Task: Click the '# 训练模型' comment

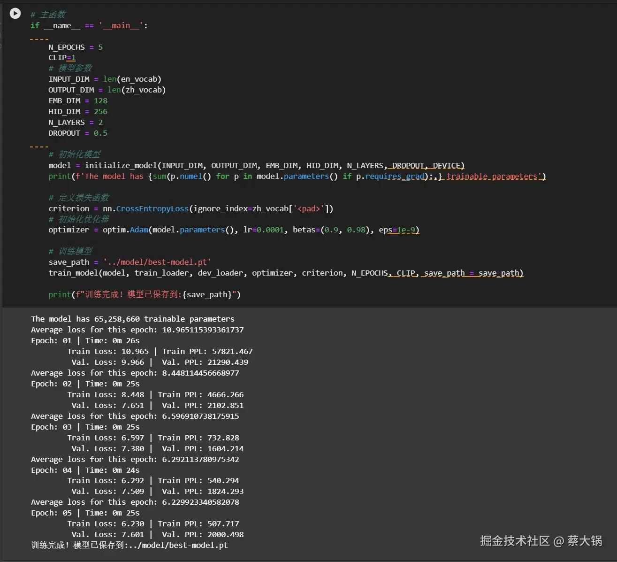Action: pos(70,252)
